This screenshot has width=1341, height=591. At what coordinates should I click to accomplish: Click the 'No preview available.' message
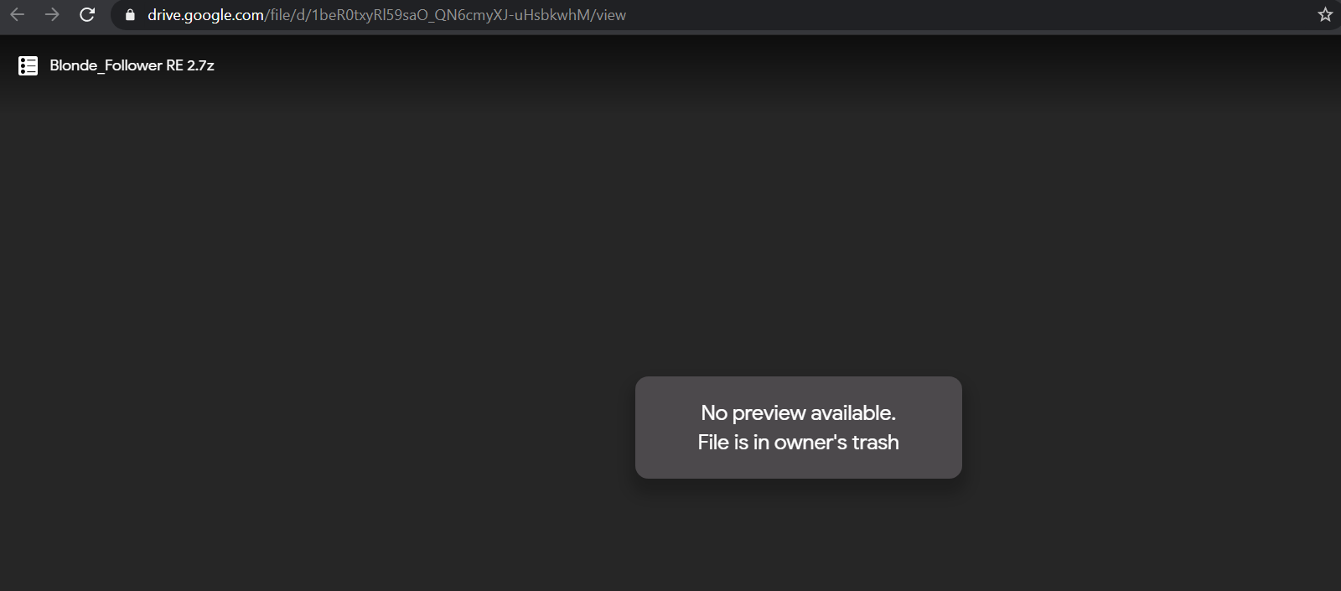point(799,412)
